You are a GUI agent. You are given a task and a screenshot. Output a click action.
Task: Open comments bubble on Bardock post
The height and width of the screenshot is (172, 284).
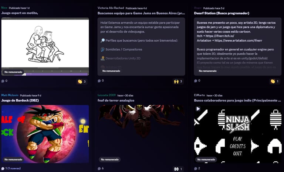click(3, 168)
